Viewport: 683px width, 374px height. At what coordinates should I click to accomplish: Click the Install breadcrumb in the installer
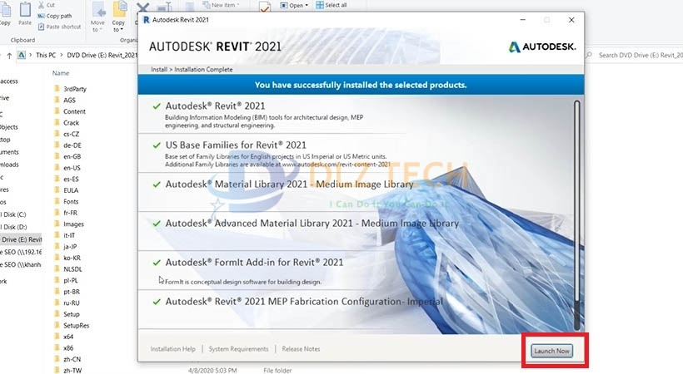159,70
